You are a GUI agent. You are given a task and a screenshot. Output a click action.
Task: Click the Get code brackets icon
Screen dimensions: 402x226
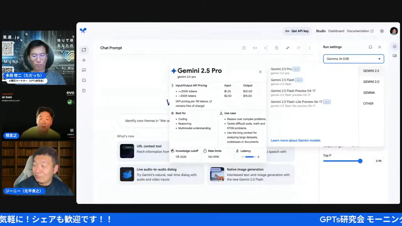(255, 48)
